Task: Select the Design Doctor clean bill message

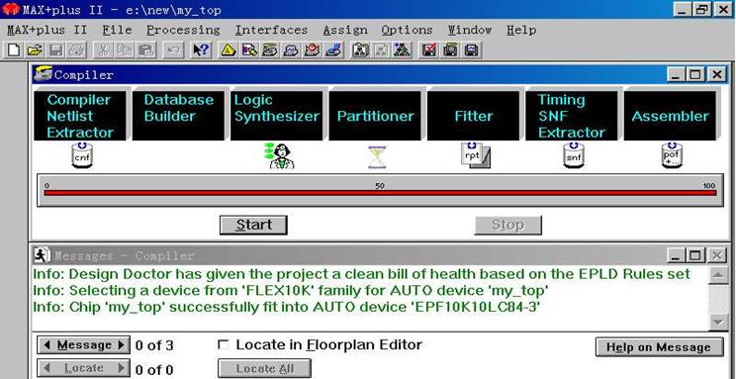Action: coord(361,274)
